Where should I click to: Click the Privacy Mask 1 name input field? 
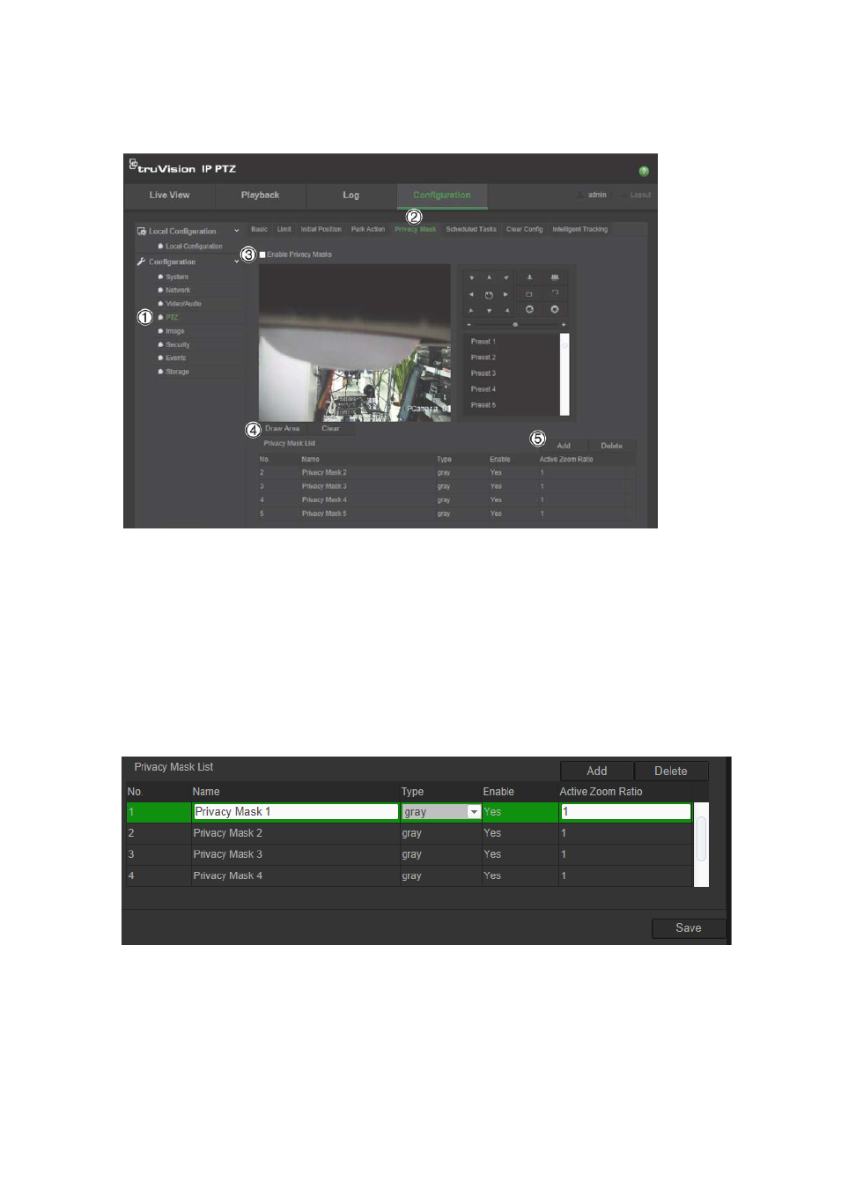(x=296, y=812)
